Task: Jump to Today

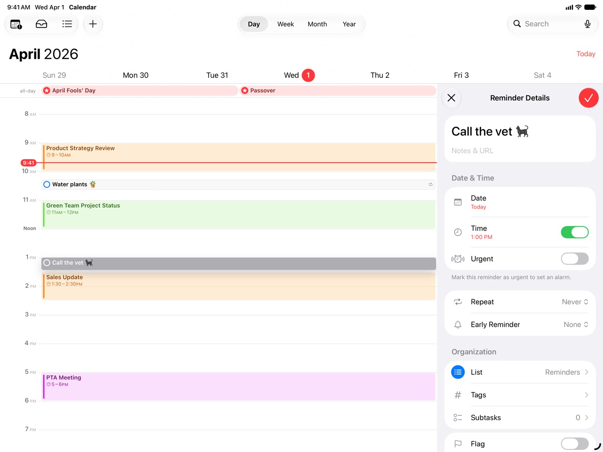Action: [586, 54]
